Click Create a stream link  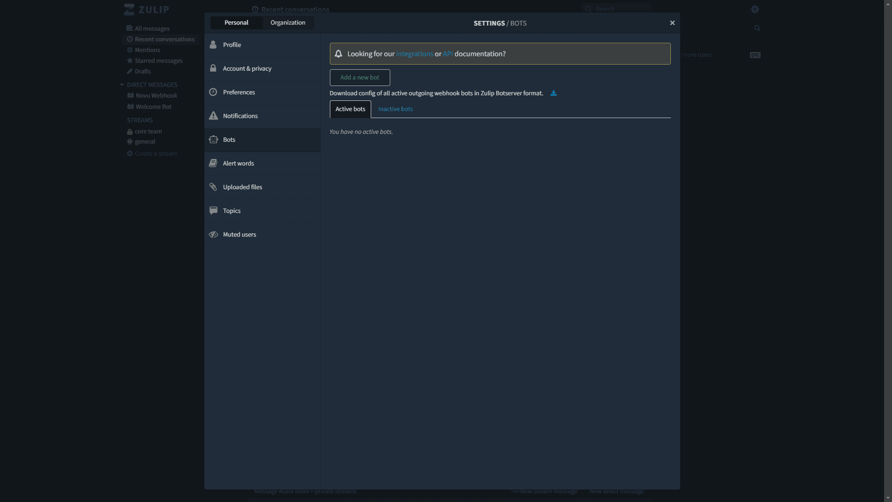[156, 154]
